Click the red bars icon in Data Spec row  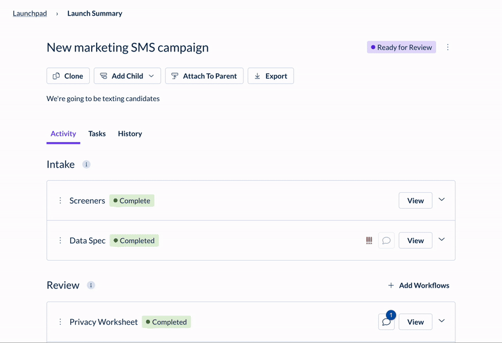(369, 241)
